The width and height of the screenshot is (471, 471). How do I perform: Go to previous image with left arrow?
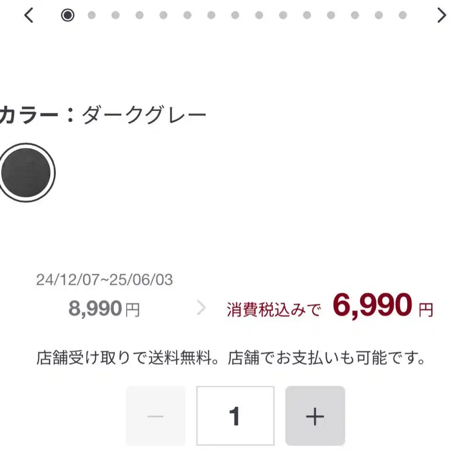tap(29, 16)
